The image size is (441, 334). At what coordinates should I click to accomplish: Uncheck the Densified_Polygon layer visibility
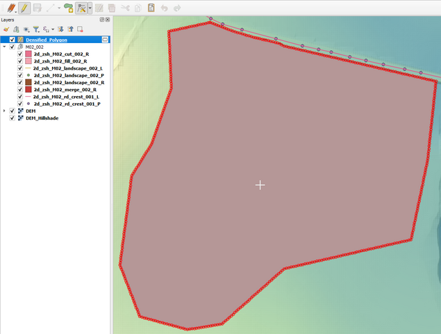coord(13,40)
